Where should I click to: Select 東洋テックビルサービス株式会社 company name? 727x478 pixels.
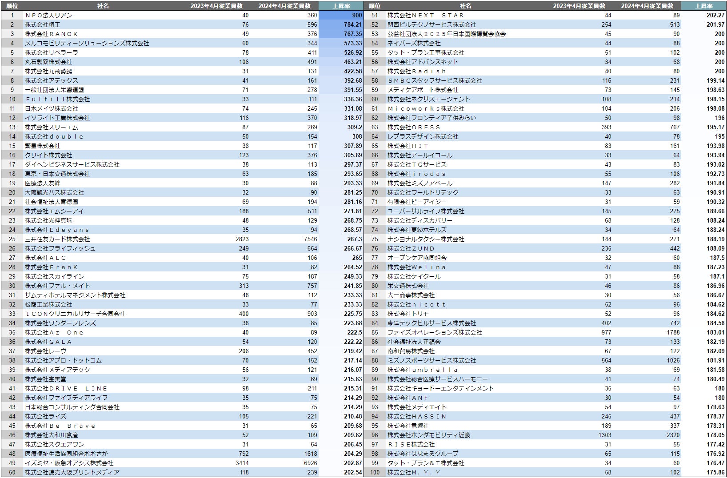[x=432, y=323]
